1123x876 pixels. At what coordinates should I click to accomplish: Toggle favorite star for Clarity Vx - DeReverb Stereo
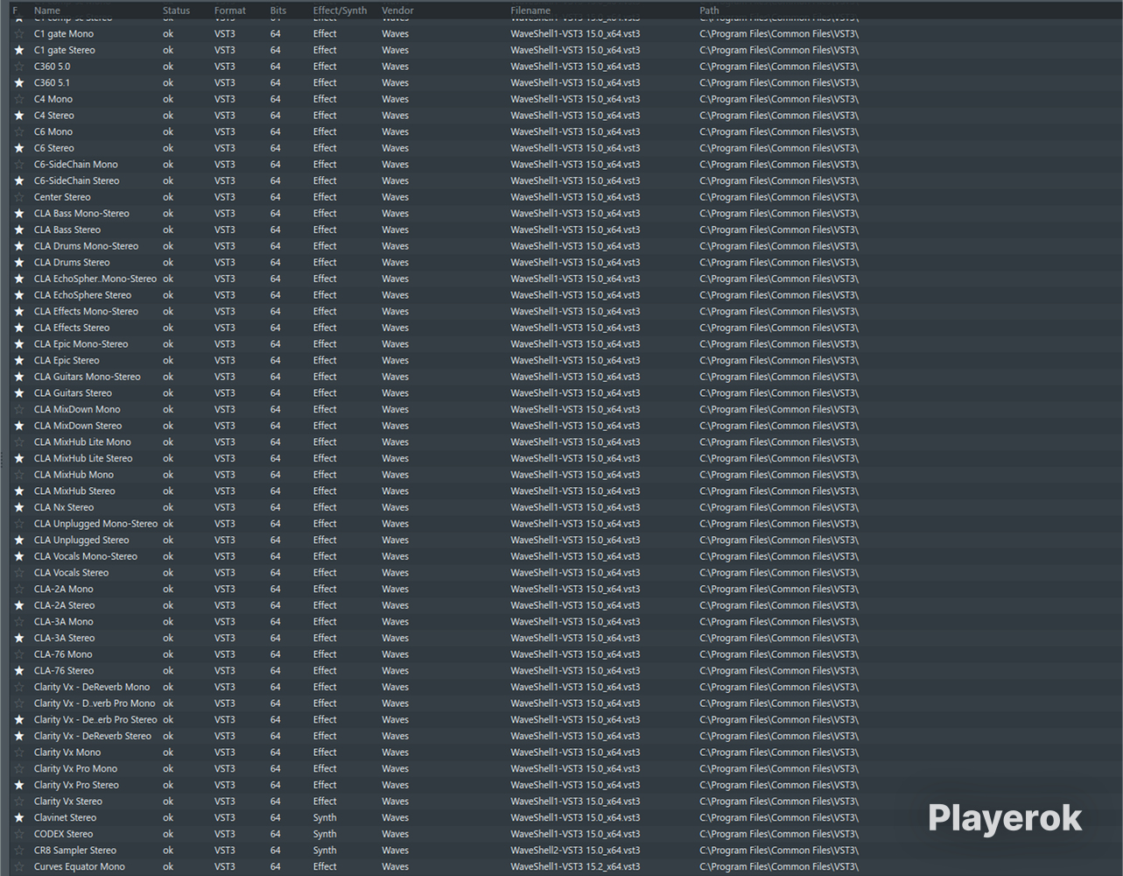coord(19,737)
